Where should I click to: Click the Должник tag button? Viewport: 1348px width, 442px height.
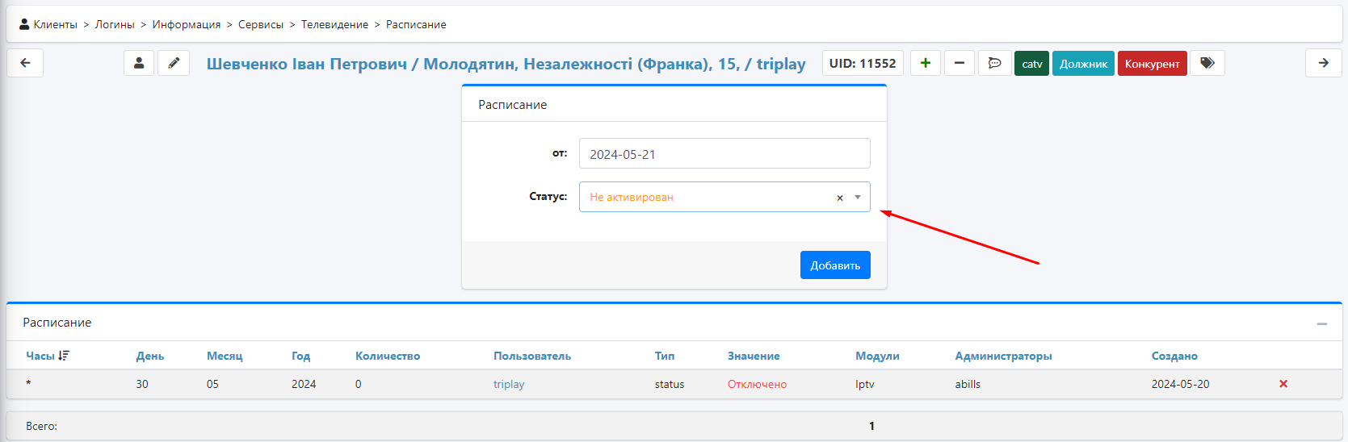pyautogui.click(x=1083, y=64)
